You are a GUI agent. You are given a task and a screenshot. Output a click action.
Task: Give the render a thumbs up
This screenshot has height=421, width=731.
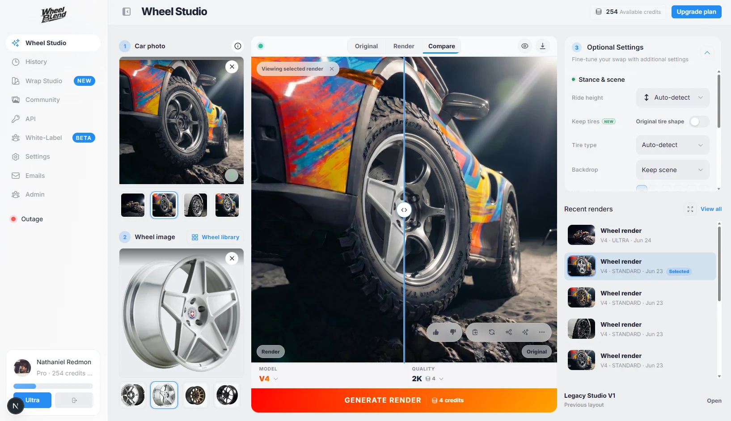(436, 332)
